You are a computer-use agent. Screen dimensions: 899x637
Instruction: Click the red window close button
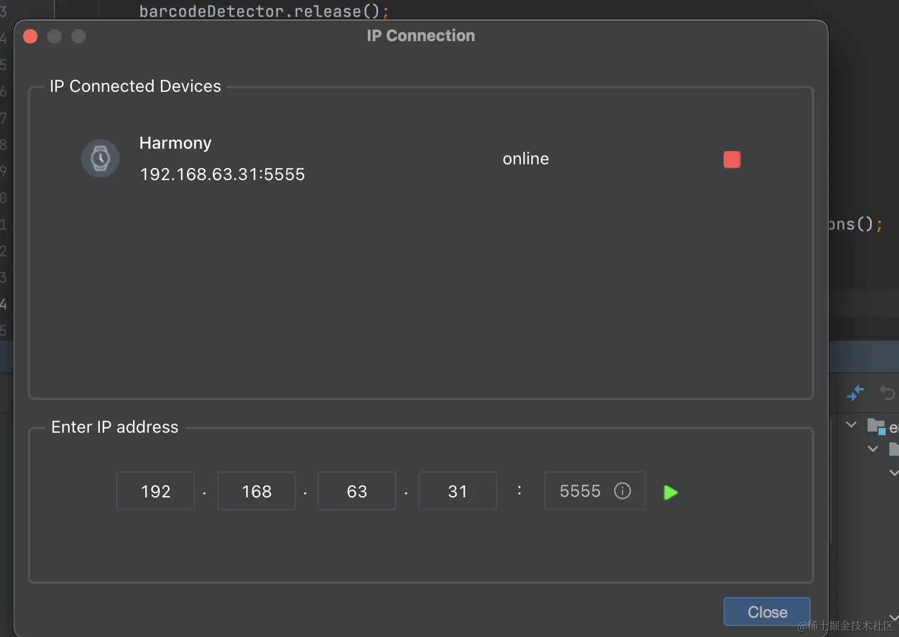click(30, 37)
